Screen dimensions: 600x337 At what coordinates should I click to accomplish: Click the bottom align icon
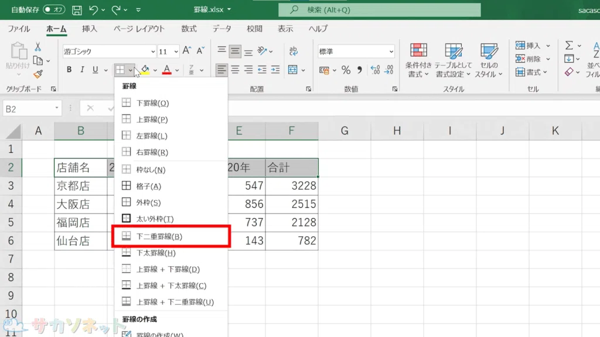click(248, 51)
